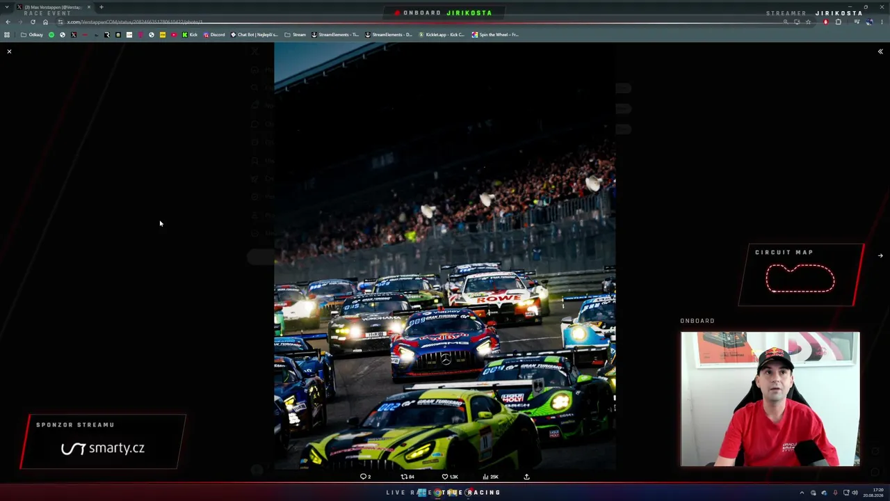Screen dimensions: 890x501
Task: Open the browser profile avatar
Action: [869, 22]
